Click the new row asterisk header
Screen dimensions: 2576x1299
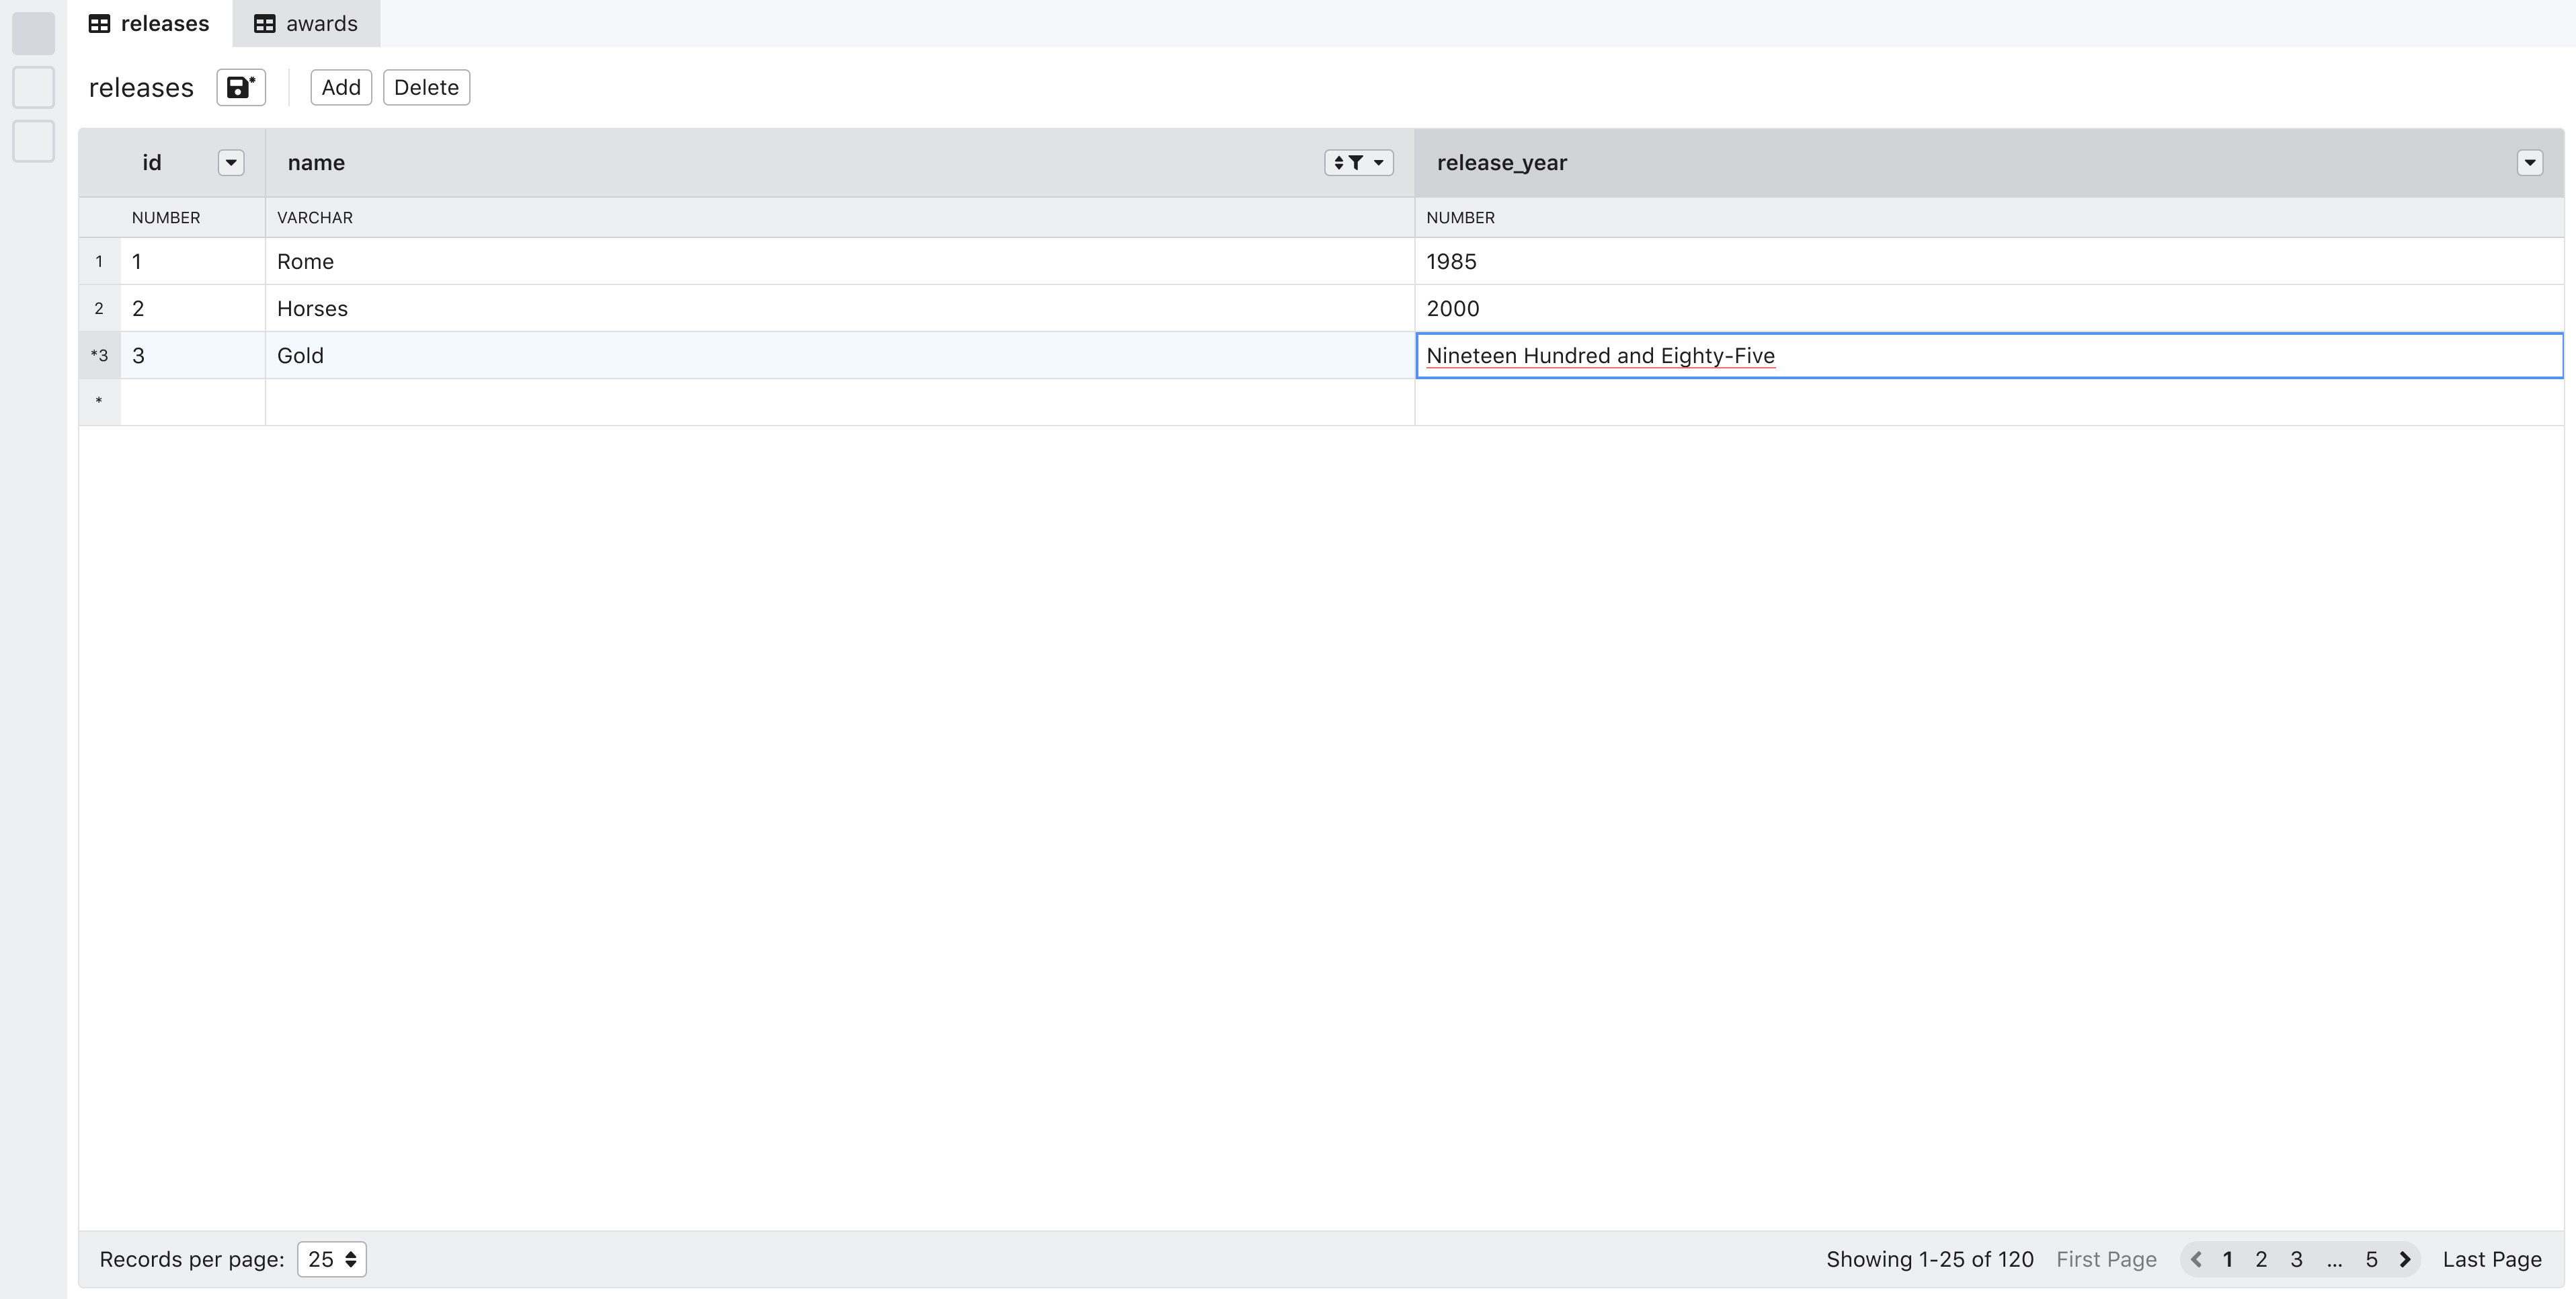pyautogui.click(x=99, y=402)
